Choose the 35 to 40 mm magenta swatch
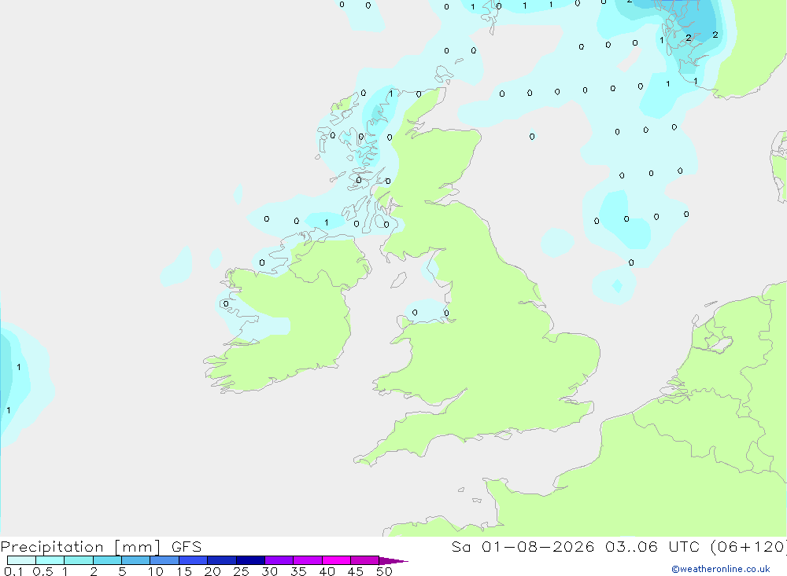The width and height of the screenshot is (787, 576). pyautogui.click(x=308, y=560)
